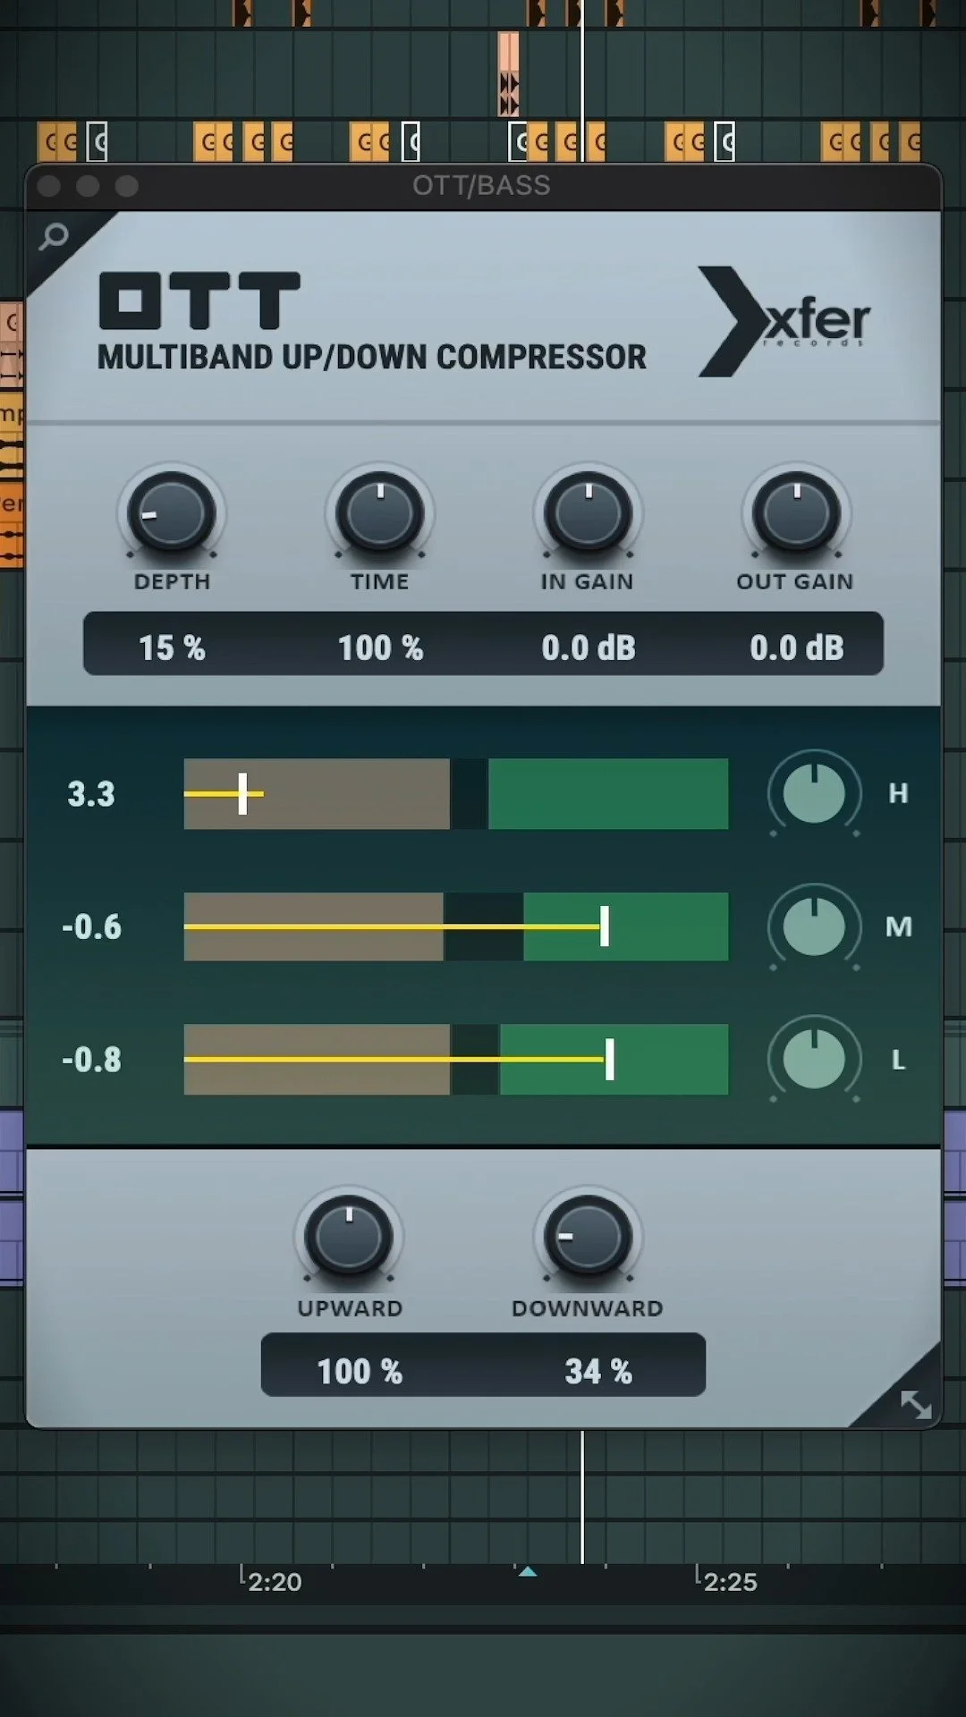The width and height of the screenshot is (966, 1717).
Task: Click the Out Gain knob
Action: coord(796,513)
